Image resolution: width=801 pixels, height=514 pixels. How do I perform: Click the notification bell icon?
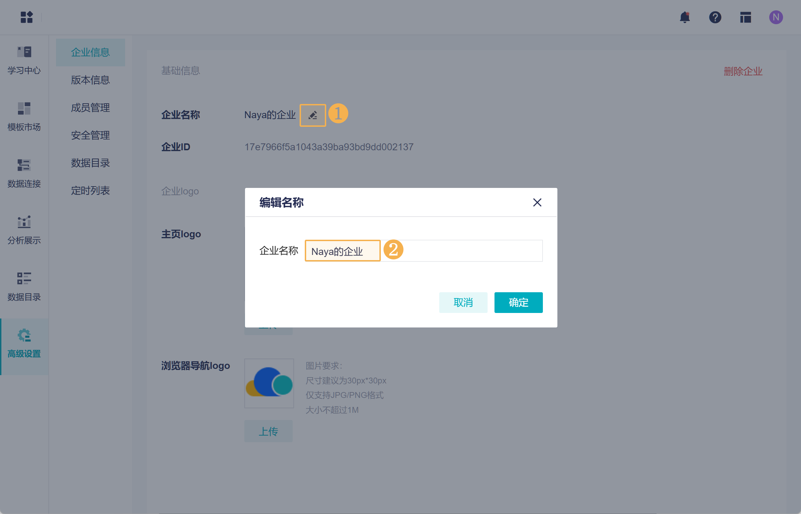[x=685, y=17]
